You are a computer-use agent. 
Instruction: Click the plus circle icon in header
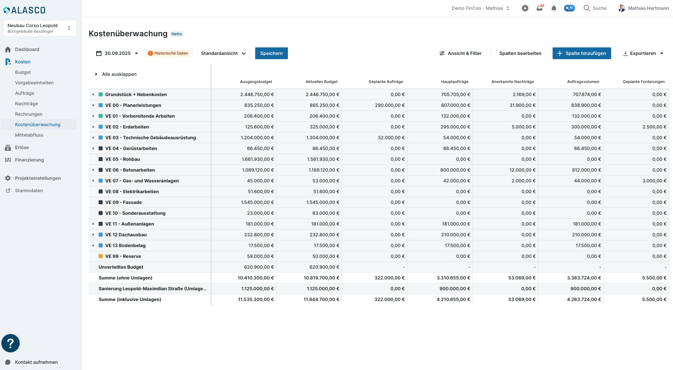click(525, 8)
